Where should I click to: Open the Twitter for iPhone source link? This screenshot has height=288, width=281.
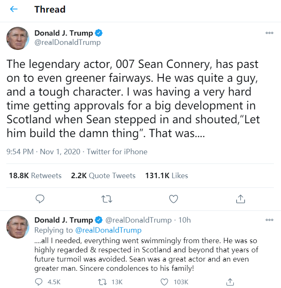(x=117, y=151)
